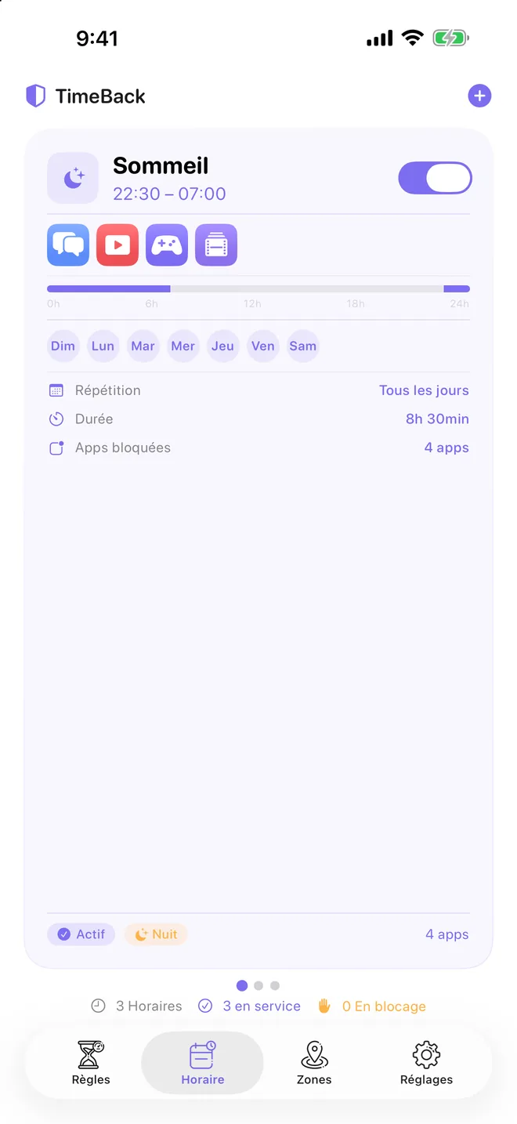Click the TimeBack shield logo

click(35, 96)
